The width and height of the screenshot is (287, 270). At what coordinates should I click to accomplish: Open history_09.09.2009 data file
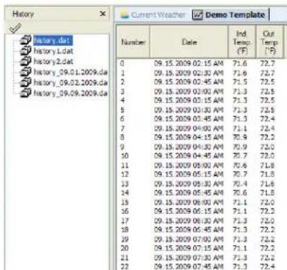coord(71,93)
